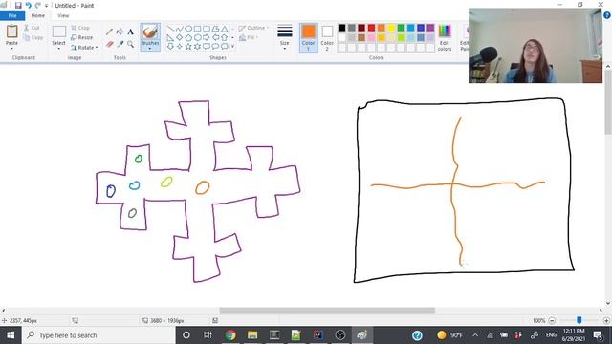Select the Magnifier tool
Viewport: 612px width, 344px height.
130,44
